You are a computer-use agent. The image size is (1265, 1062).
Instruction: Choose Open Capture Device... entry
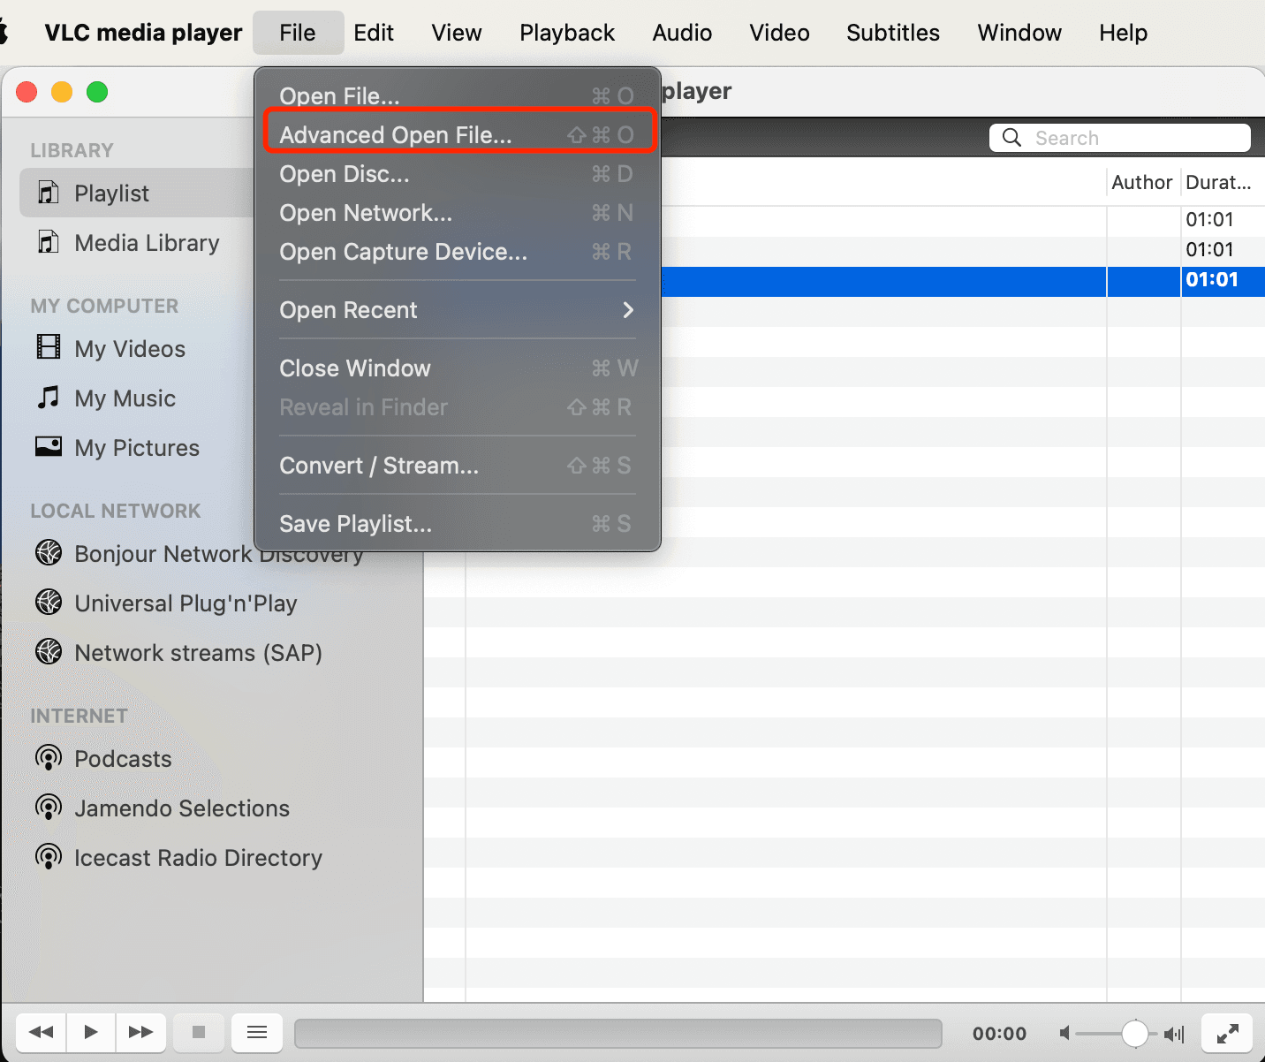click(458, 252)
